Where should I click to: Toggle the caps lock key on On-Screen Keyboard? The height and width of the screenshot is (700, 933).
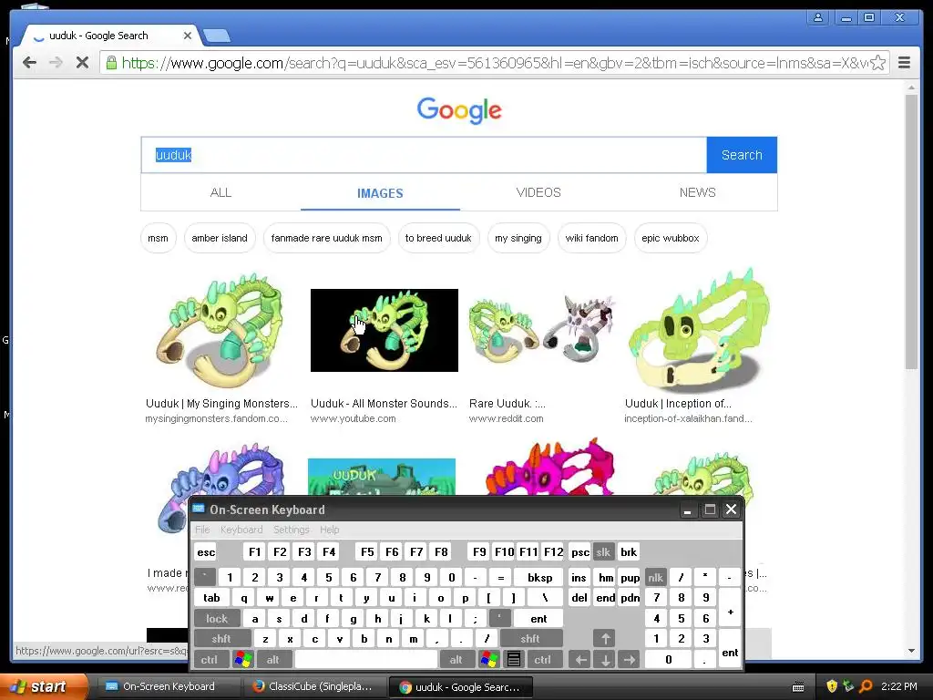[217, 619]
